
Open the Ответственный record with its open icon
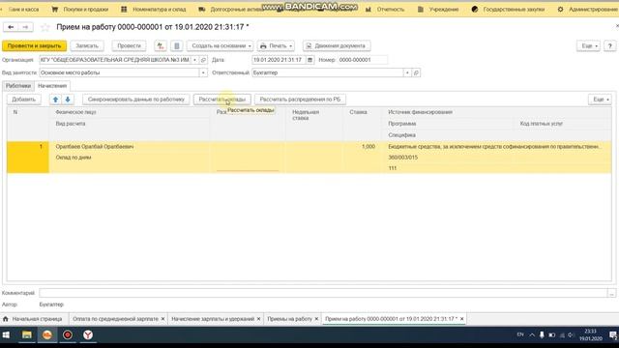(x=416, y=72)
